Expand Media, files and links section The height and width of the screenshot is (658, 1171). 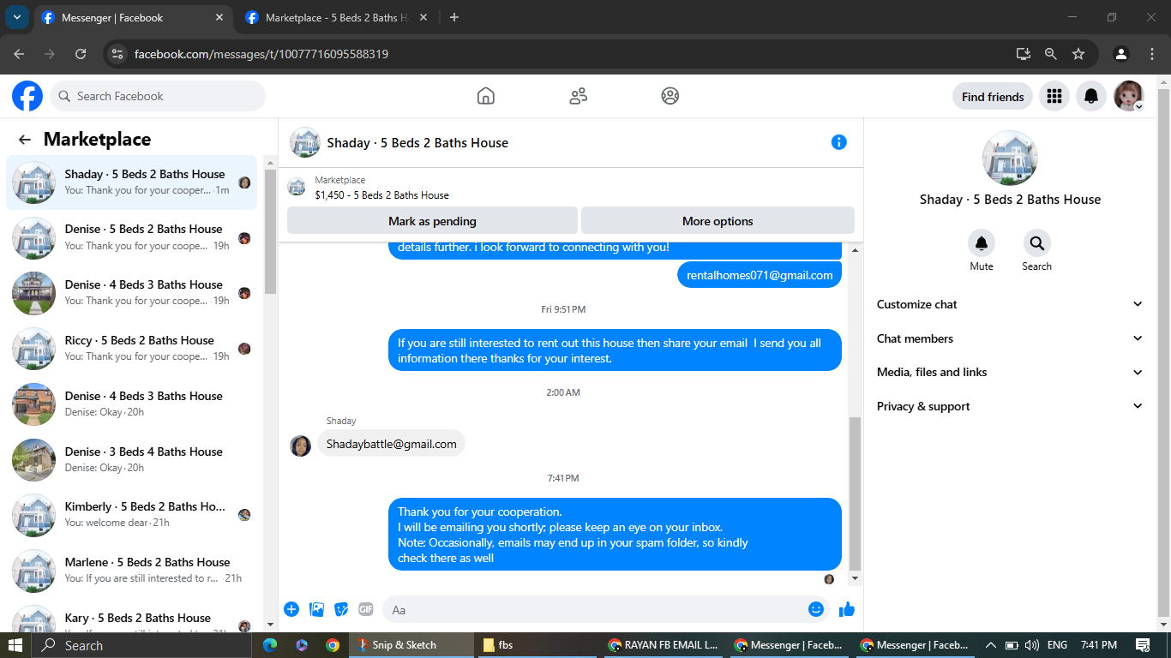[1010, 372]
